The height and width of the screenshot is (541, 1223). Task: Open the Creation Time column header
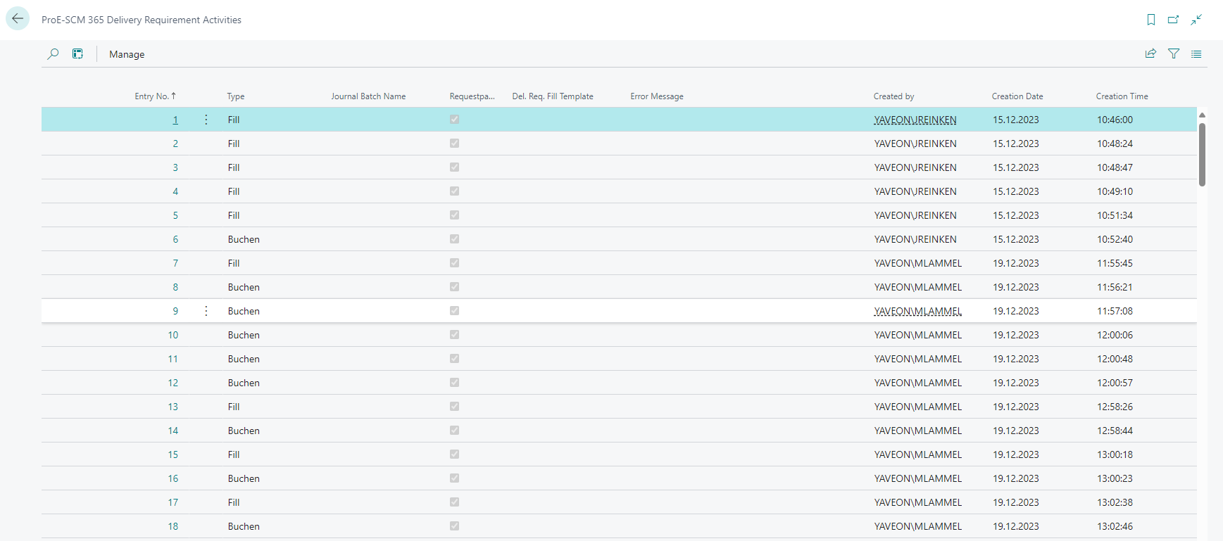click(x=1122, y=96)
